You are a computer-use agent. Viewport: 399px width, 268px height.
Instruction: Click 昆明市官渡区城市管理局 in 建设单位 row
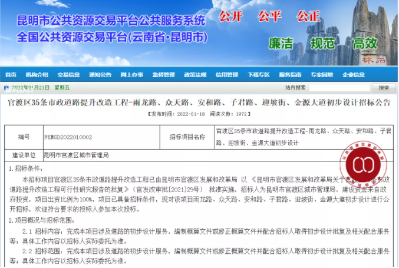77,155
